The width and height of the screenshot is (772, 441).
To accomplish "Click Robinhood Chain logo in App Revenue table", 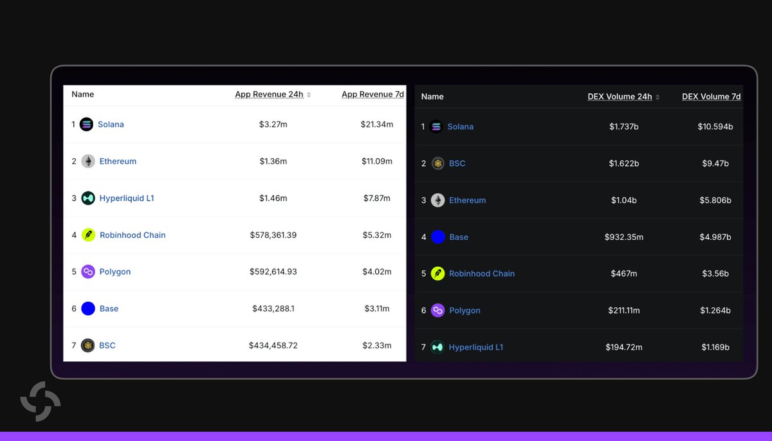I will point(88,235).
